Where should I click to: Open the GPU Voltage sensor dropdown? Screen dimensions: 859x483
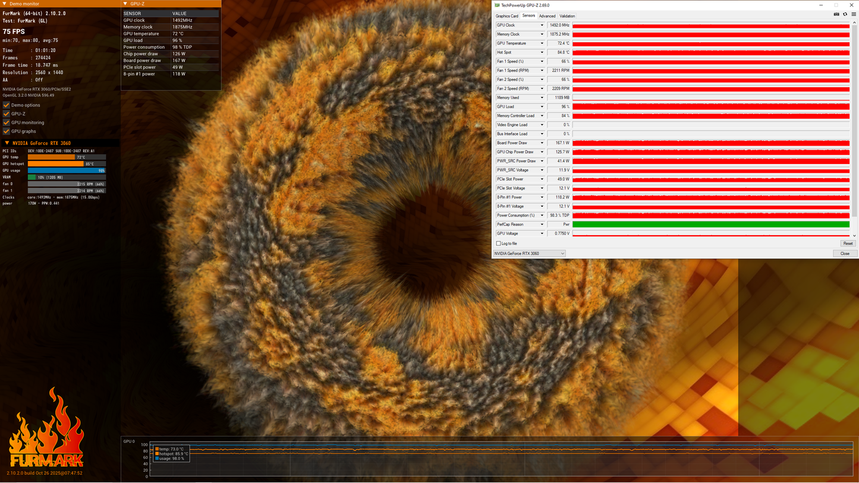click(x=542, y=233)
